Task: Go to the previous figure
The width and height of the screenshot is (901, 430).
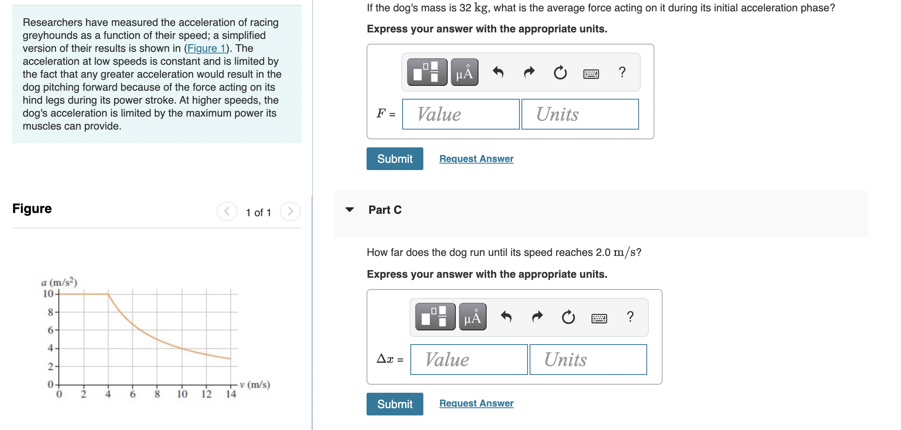Action: tap(227, 211)
